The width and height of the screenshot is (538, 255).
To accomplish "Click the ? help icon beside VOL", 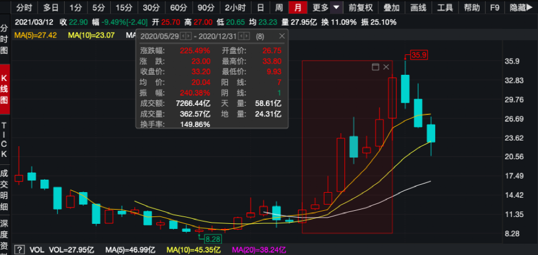I will click(20, 250).
